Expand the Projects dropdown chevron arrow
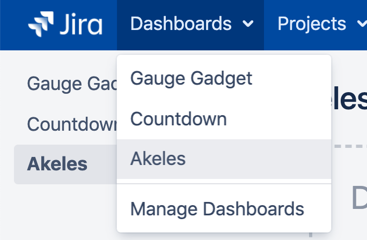The image size is (367, 240). 361,24
